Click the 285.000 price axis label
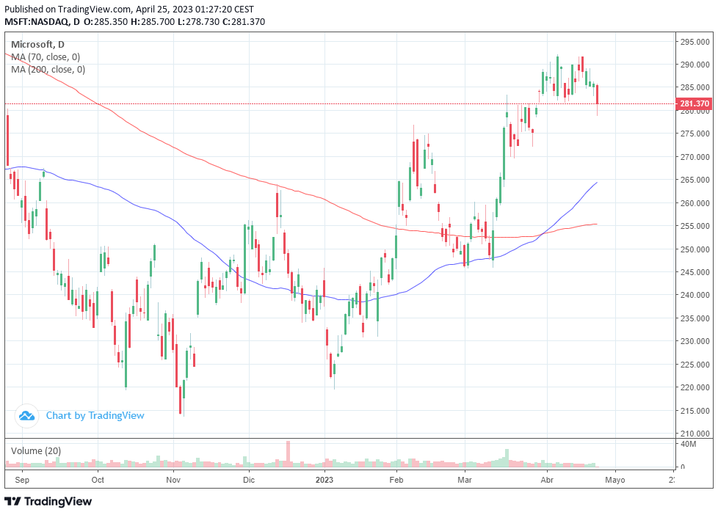Image resolution: width=718 pixels, height=515 pixels. coord(695,87)
